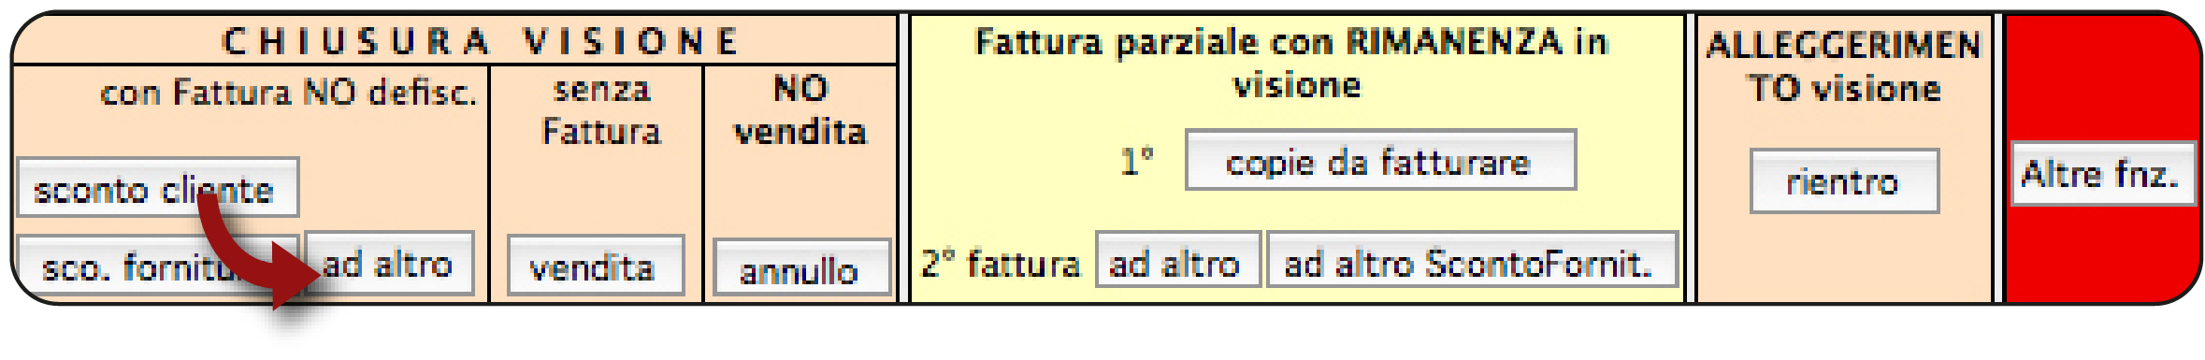Click the "Fattura parziale con RIMANENZA in visione" heading
This screenshot has width=2205, height=360.
pos(1293,64)
